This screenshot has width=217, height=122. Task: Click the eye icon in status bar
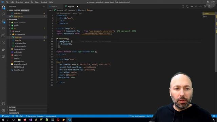point(13,116)
